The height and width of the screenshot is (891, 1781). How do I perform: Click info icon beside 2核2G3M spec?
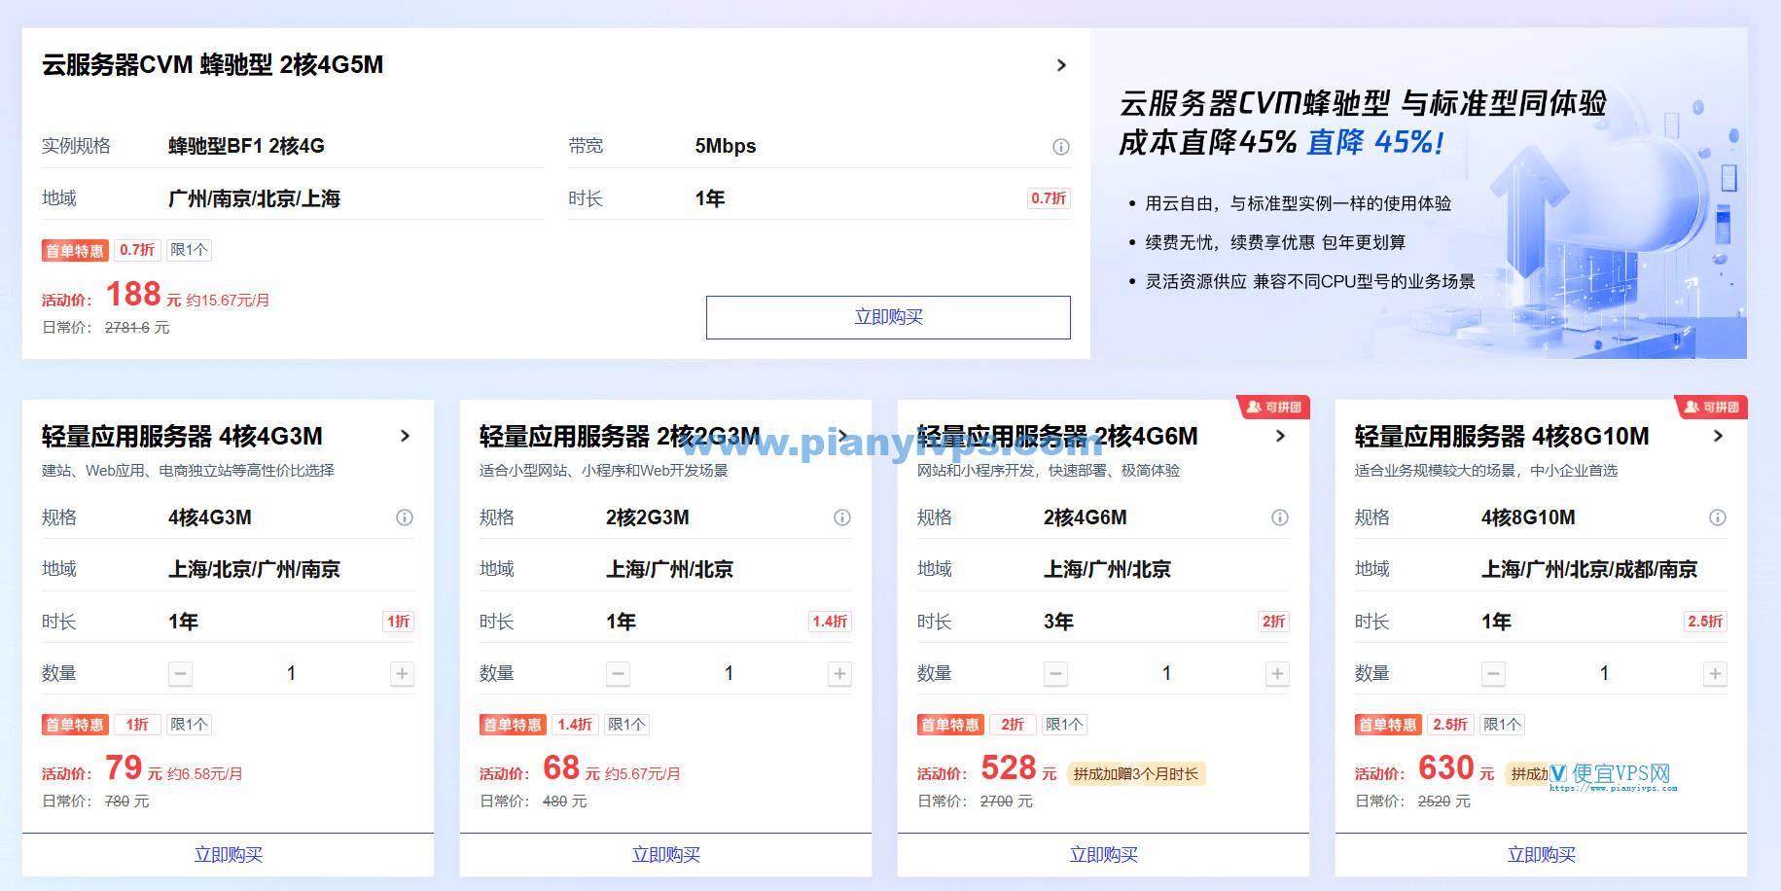pyautogui.click(x=842, y=517)
